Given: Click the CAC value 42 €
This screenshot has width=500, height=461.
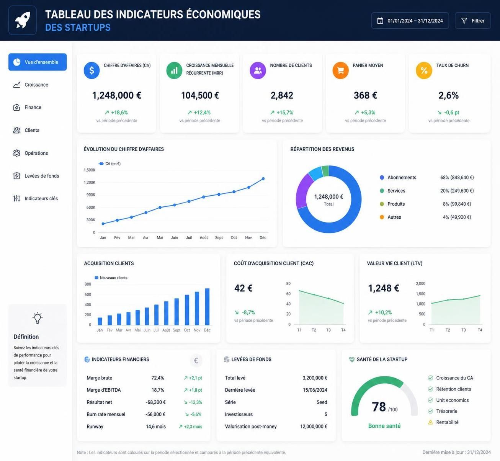Looking at the screenshot, I should click(243, 288).
